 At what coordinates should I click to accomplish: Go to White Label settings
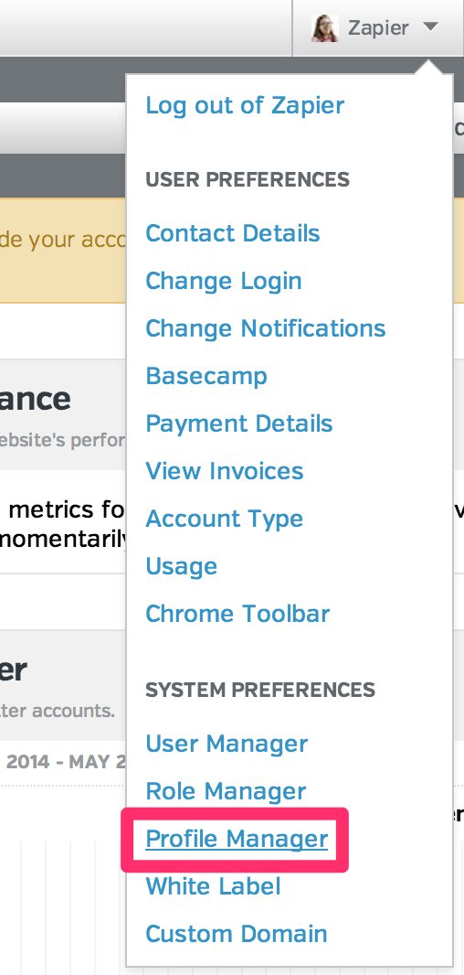tap(213, 886)
